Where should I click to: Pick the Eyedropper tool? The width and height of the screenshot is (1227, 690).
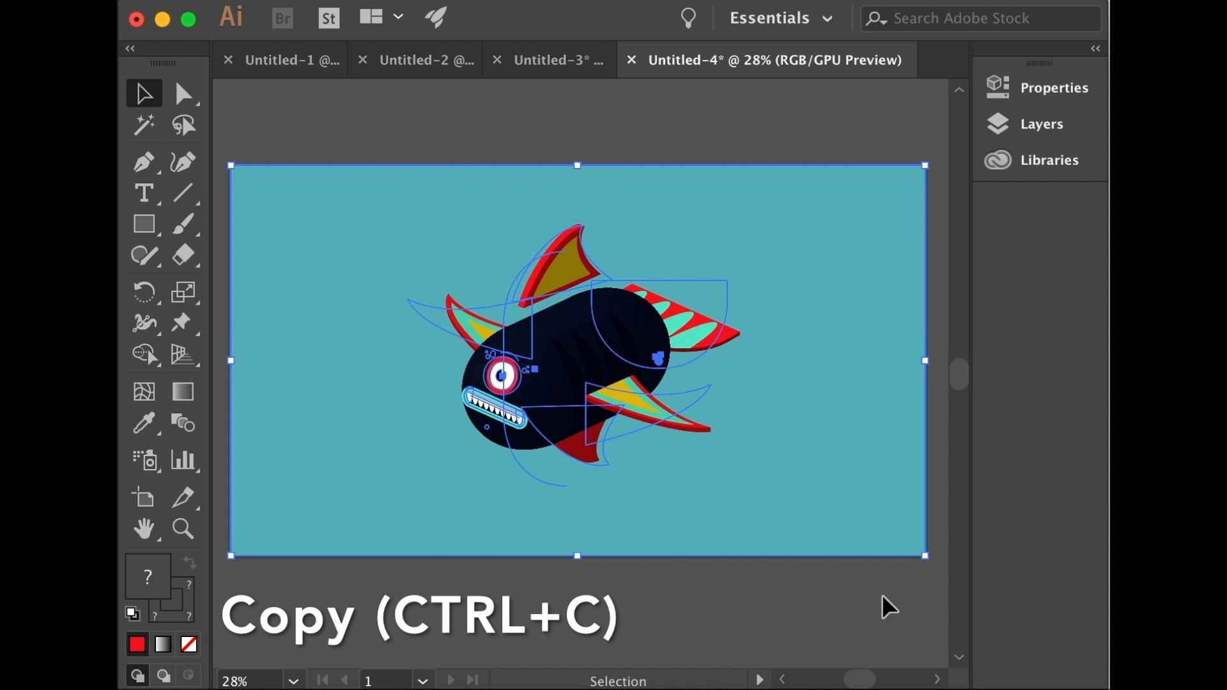click(144, 423)
